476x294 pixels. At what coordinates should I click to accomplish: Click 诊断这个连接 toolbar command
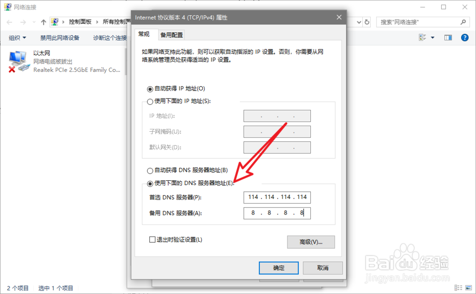coord(110,38)
